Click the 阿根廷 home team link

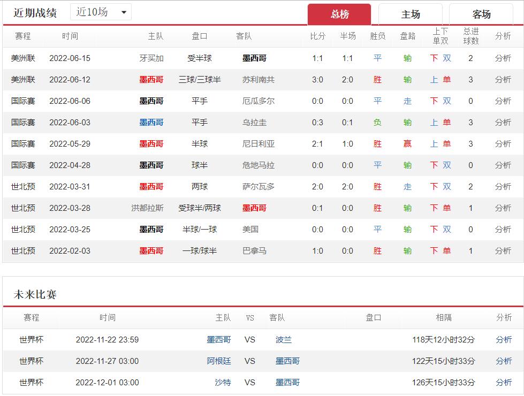click(218, 361)
